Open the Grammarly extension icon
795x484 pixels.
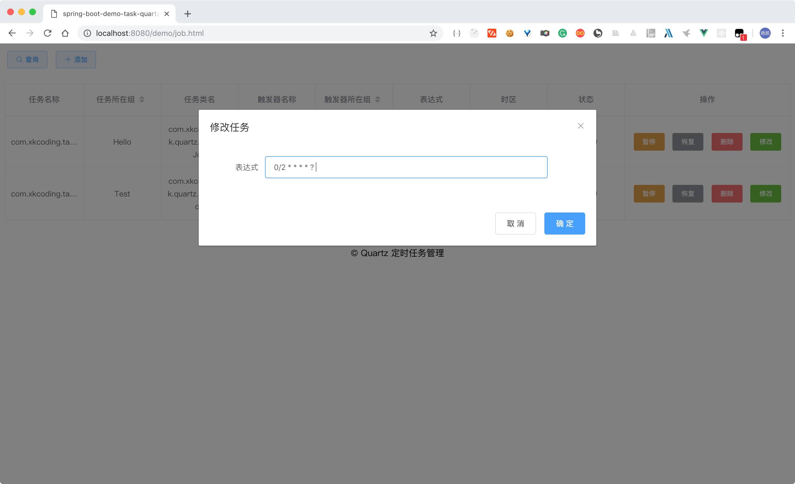pos(562,33)
